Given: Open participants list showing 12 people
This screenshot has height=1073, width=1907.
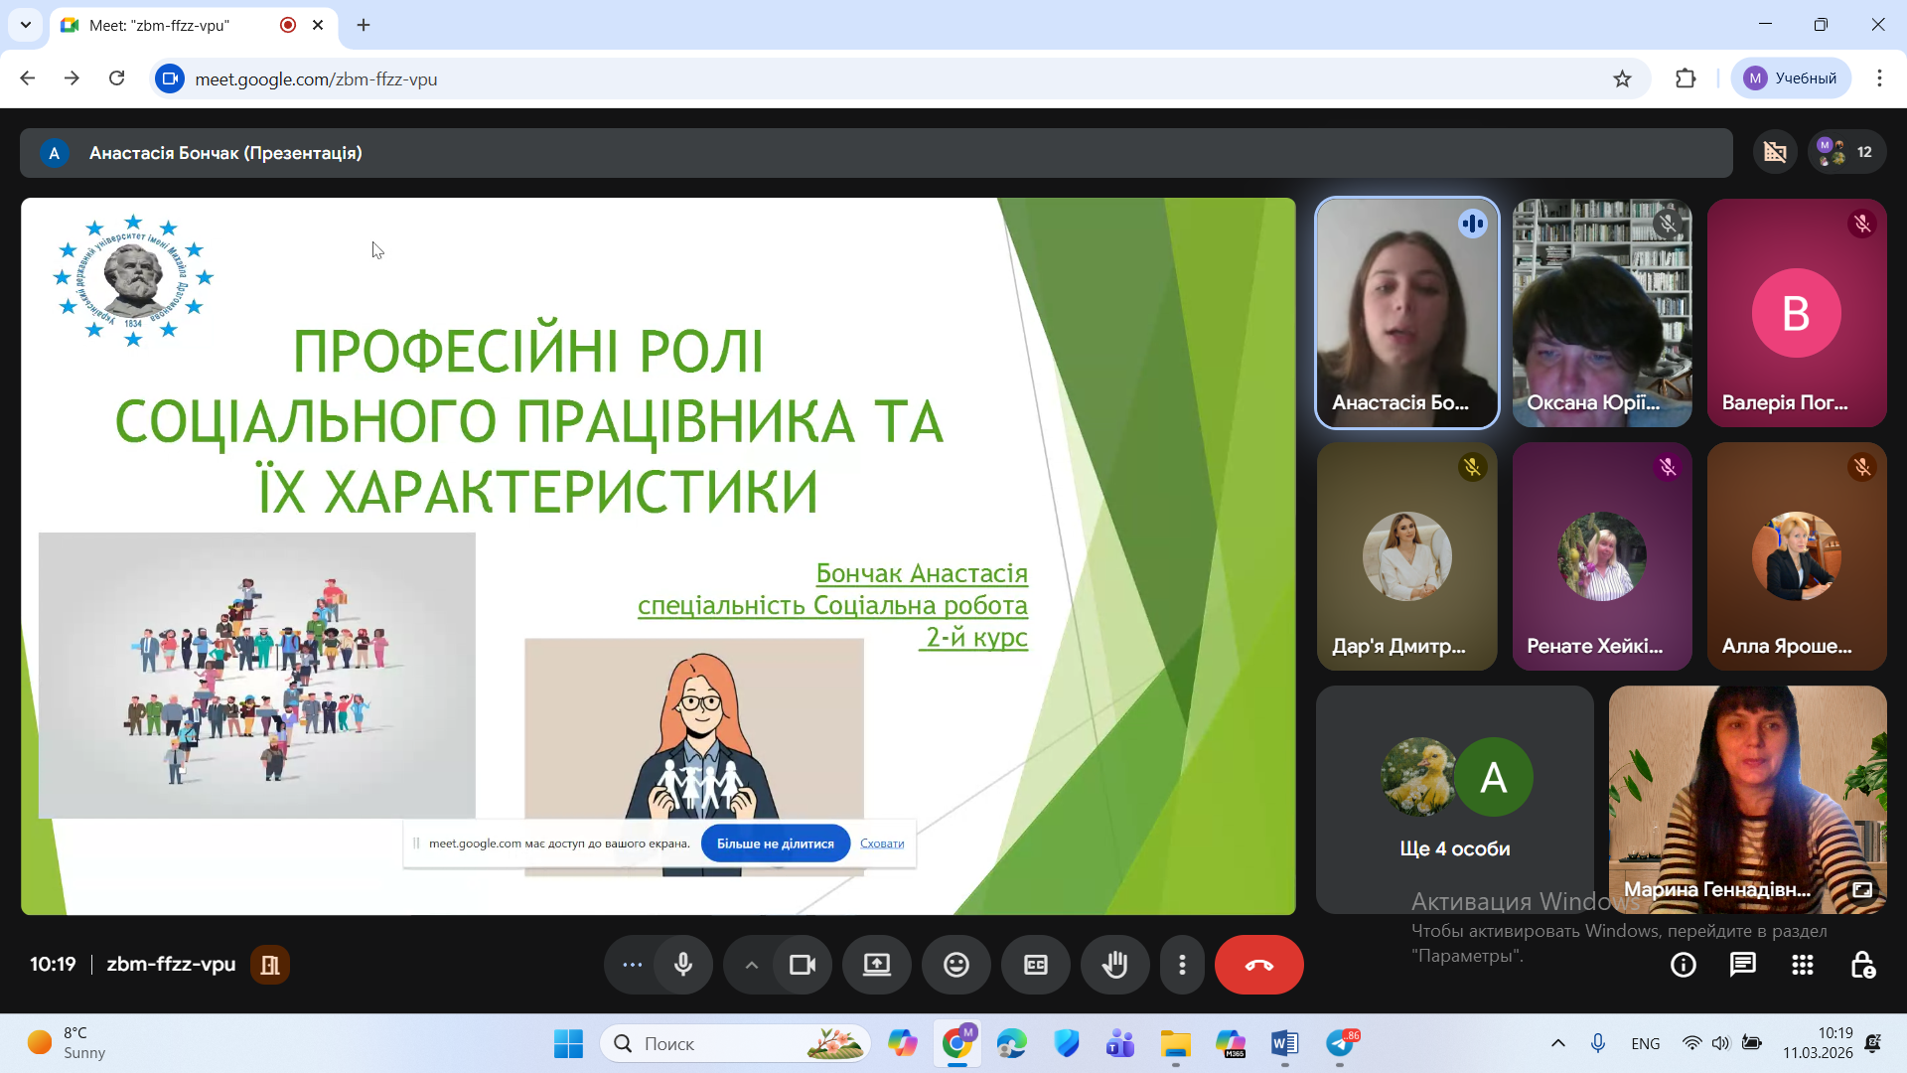Looking at the screenshot, I should [x=1846, y=152].
